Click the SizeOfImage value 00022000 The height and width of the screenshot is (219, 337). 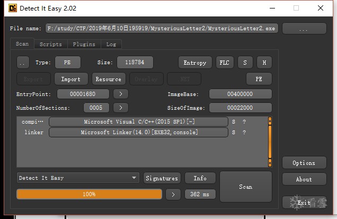click(240, 108)
